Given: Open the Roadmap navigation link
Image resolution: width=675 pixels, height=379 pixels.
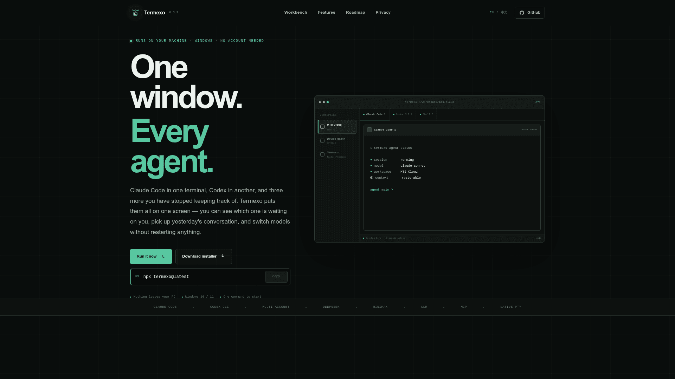Looking at the screenshot, I should (x=355, y=12).
